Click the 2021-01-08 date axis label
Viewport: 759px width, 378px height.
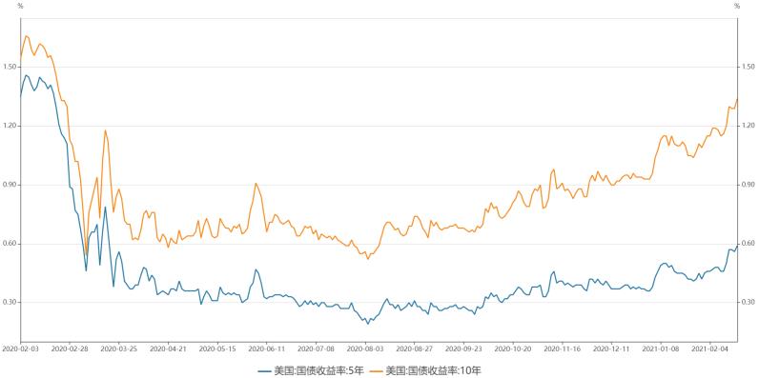pos(661,348)
